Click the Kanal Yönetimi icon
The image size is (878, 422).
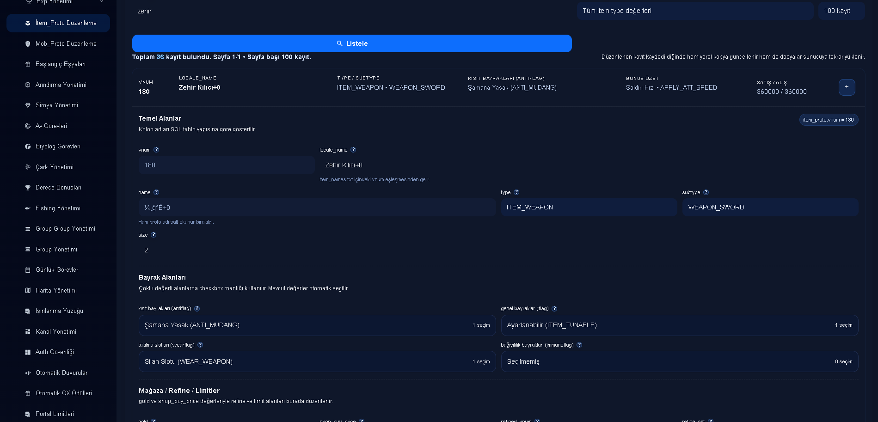coord(28,332)
